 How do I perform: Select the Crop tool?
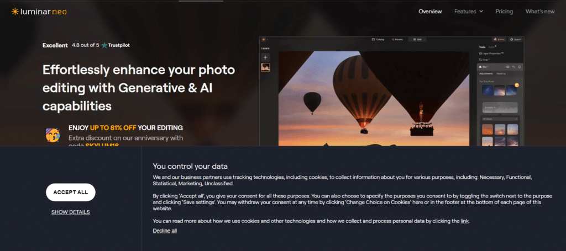[x=484, y=60]
